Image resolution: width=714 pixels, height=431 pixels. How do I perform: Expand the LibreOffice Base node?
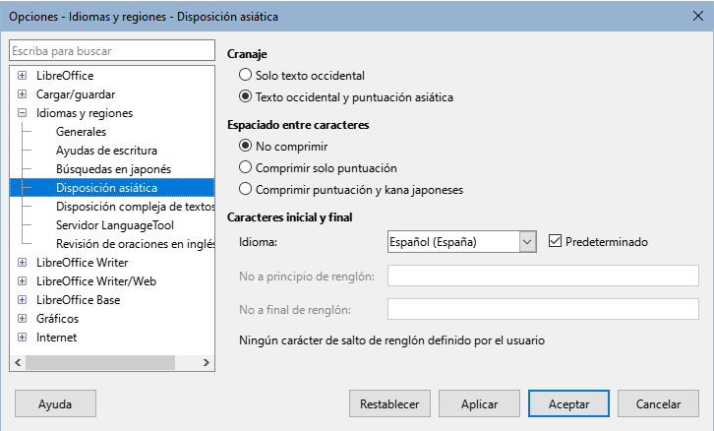[x=22, y=299]
